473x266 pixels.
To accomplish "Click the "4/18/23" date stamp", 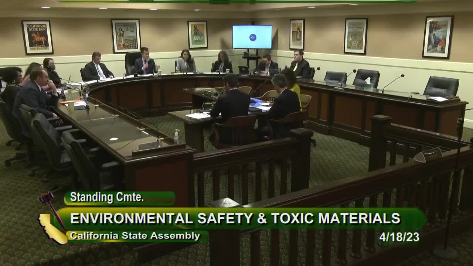I will tap(399, 237).
